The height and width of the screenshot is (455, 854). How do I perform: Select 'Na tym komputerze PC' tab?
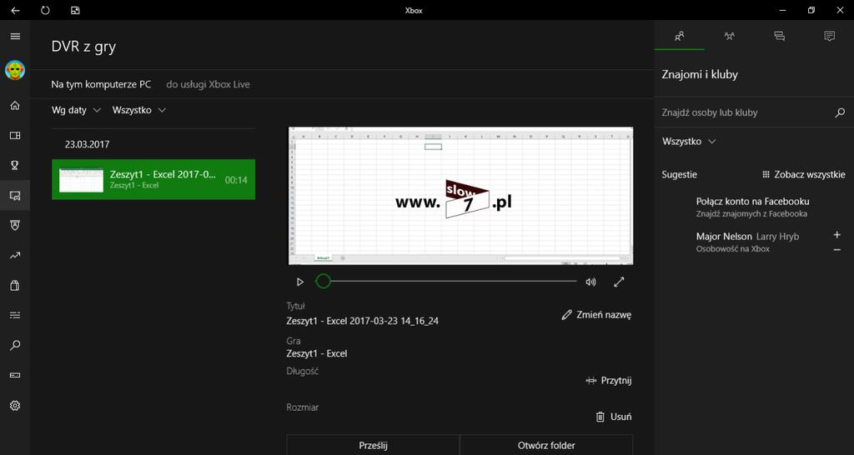(101, 85)
